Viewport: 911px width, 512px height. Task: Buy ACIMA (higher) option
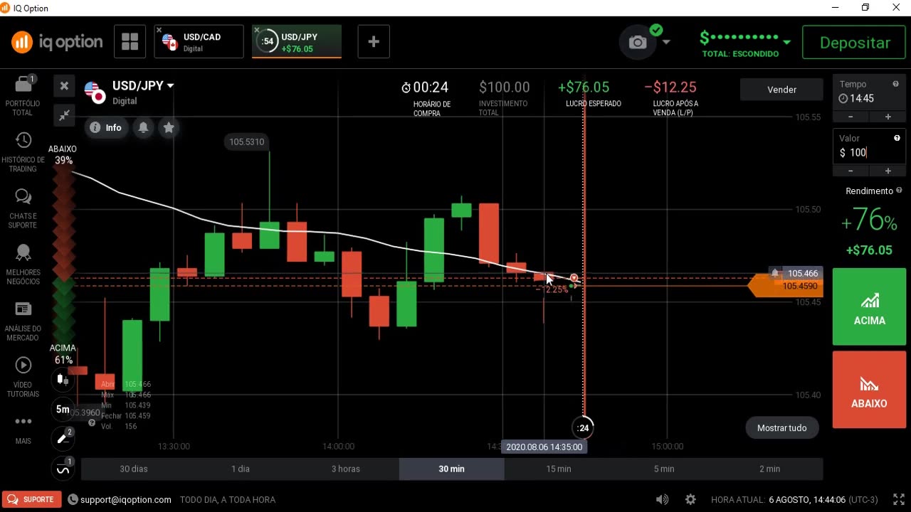click(869, 306)
